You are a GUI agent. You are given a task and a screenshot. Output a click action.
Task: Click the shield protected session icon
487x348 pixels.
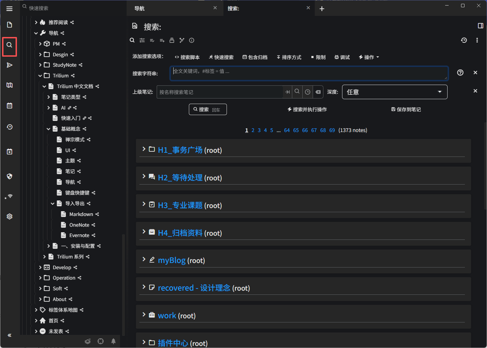[9, 176]
